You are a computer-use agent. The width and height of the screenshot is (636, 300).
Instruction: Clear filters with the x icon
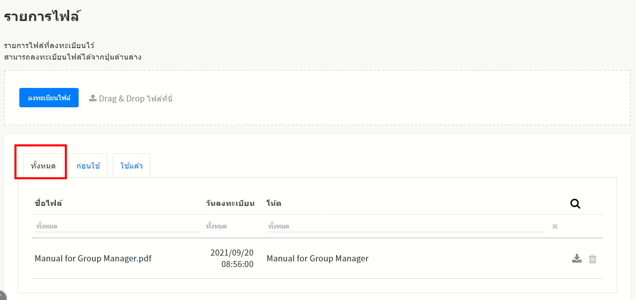tap(555, 226)
